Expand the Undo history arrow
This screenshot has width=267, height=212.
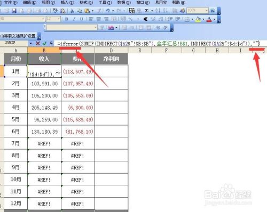click(113, 11)
